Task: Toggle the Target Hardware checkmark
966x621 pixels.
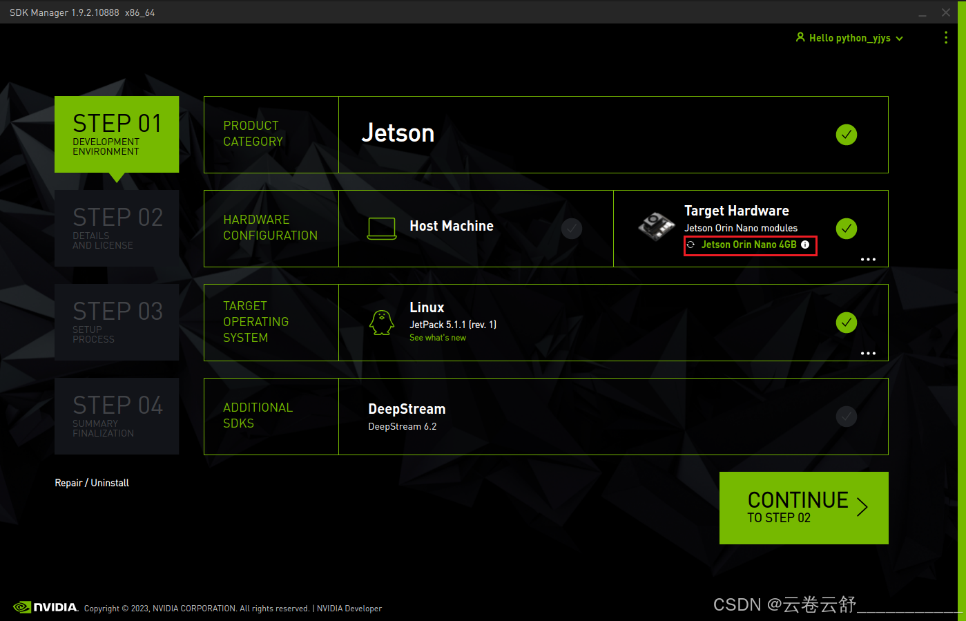Action: coord(847,229)
